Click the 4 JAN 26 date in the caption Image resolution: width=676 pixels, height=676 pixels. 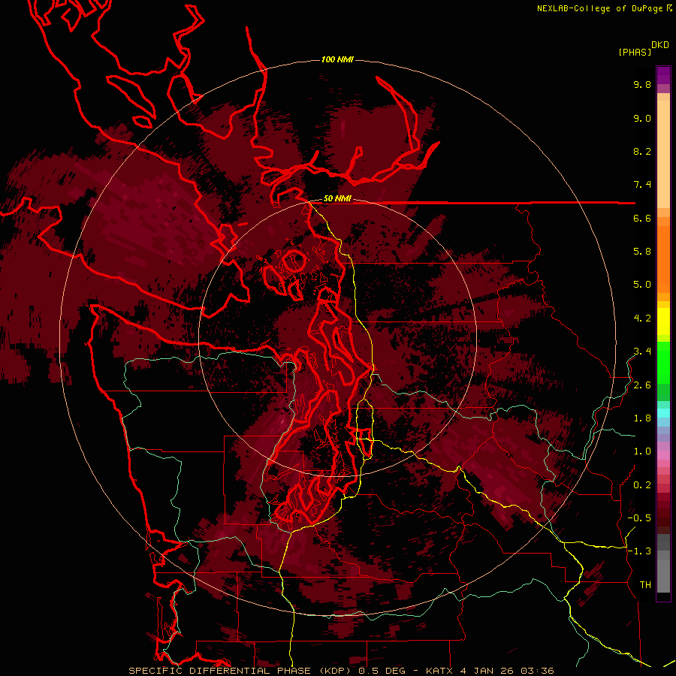click(488, 671)
